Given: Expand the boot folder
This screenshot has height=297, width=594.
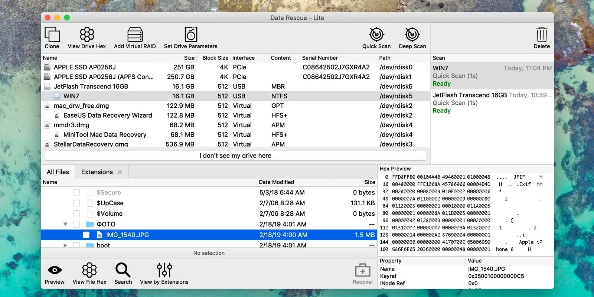Looking at the screenshot, I should tap(65, 245).
